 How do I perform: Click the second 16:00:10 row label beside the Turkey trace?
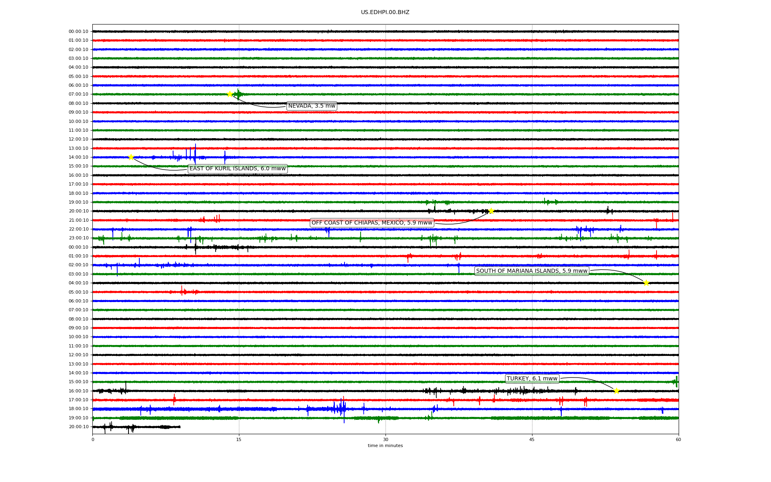(78, 391)
